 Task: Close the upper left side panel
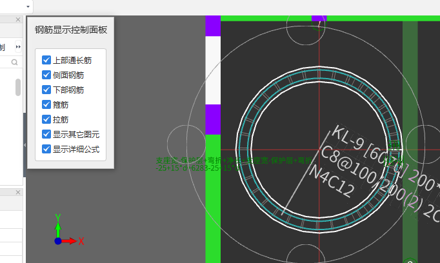point(18,19)
